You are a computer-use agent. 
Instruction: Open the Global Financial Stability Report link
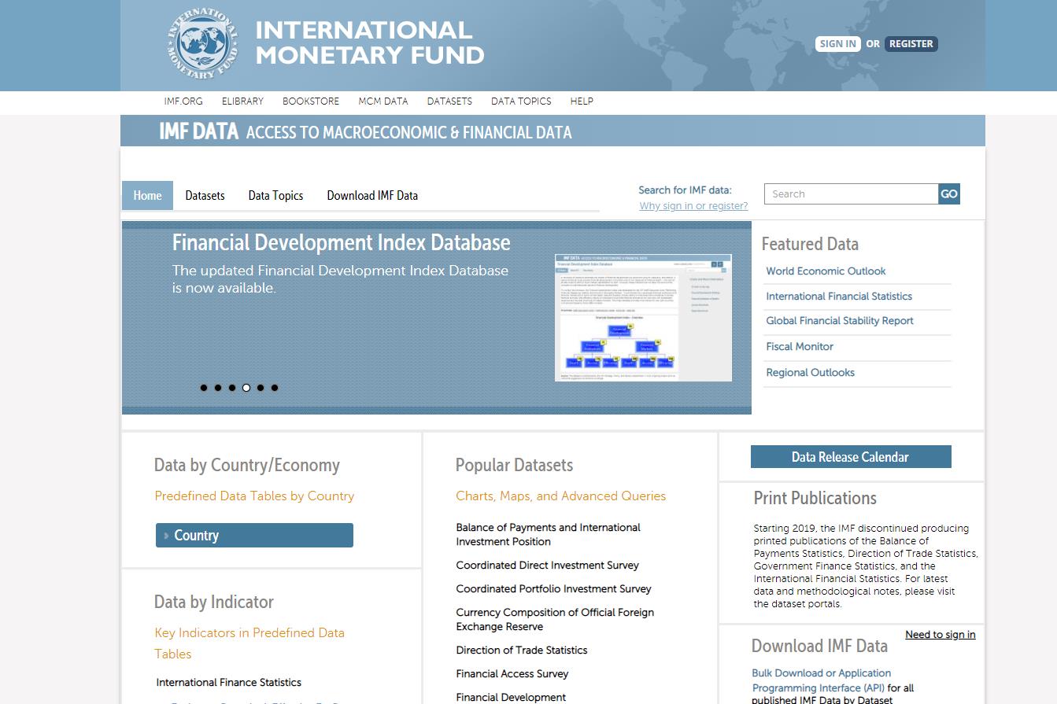tap(840, 321)
